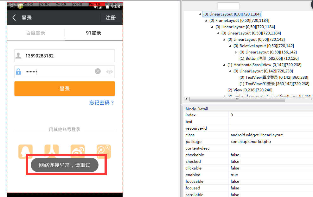Click the true value in the enabled row
This screenshot has width=313, height=197.
tap(234, 175)
